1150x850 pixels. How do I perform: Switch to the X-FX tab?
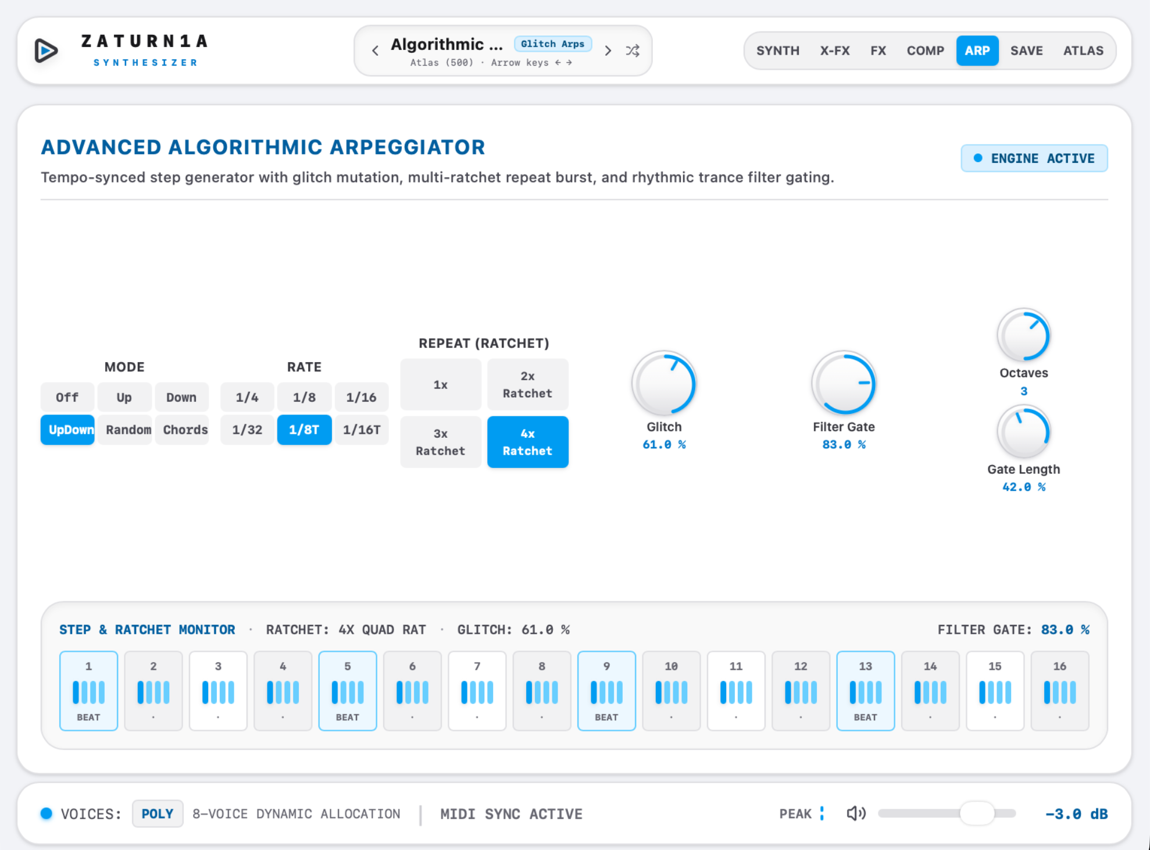coord(835,51)
